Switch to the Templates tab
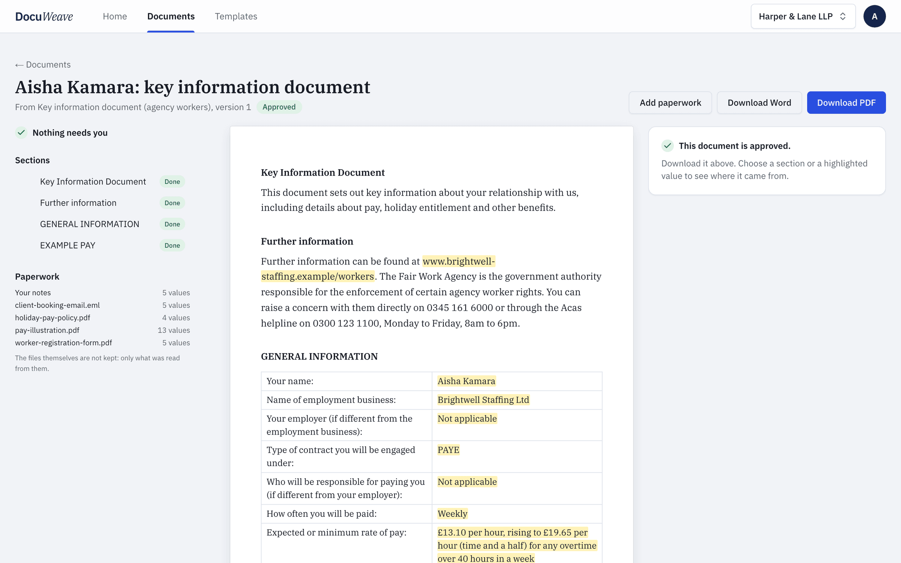The width and height of the screenshot is (901, 563). coord(236,16)
